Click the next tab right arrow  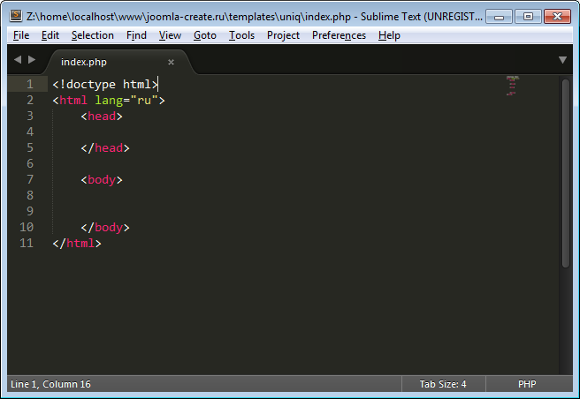33,60
